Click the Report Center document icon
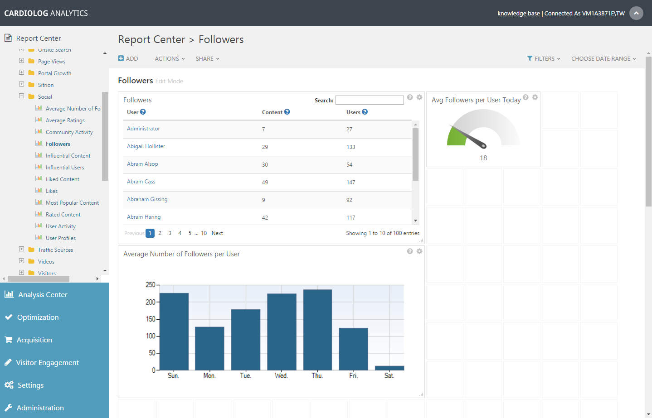This screenshot has width=652, height=418. pos(8,38)
